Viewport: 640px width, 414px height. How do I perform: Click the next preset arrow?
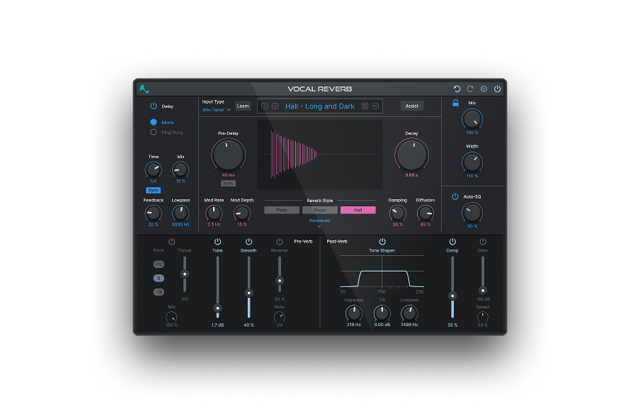click(275, 106)
